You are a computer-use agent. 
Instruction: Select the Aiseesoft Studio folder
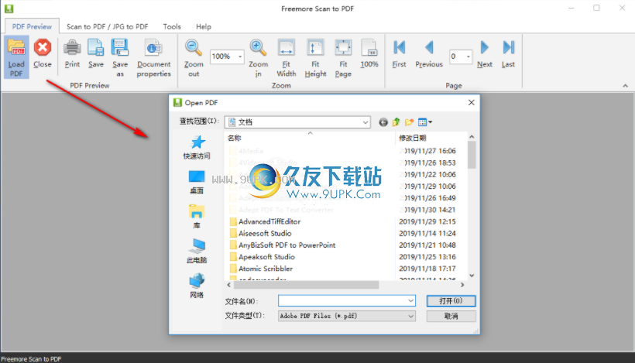pyautogui.click(x=261, y=233)
